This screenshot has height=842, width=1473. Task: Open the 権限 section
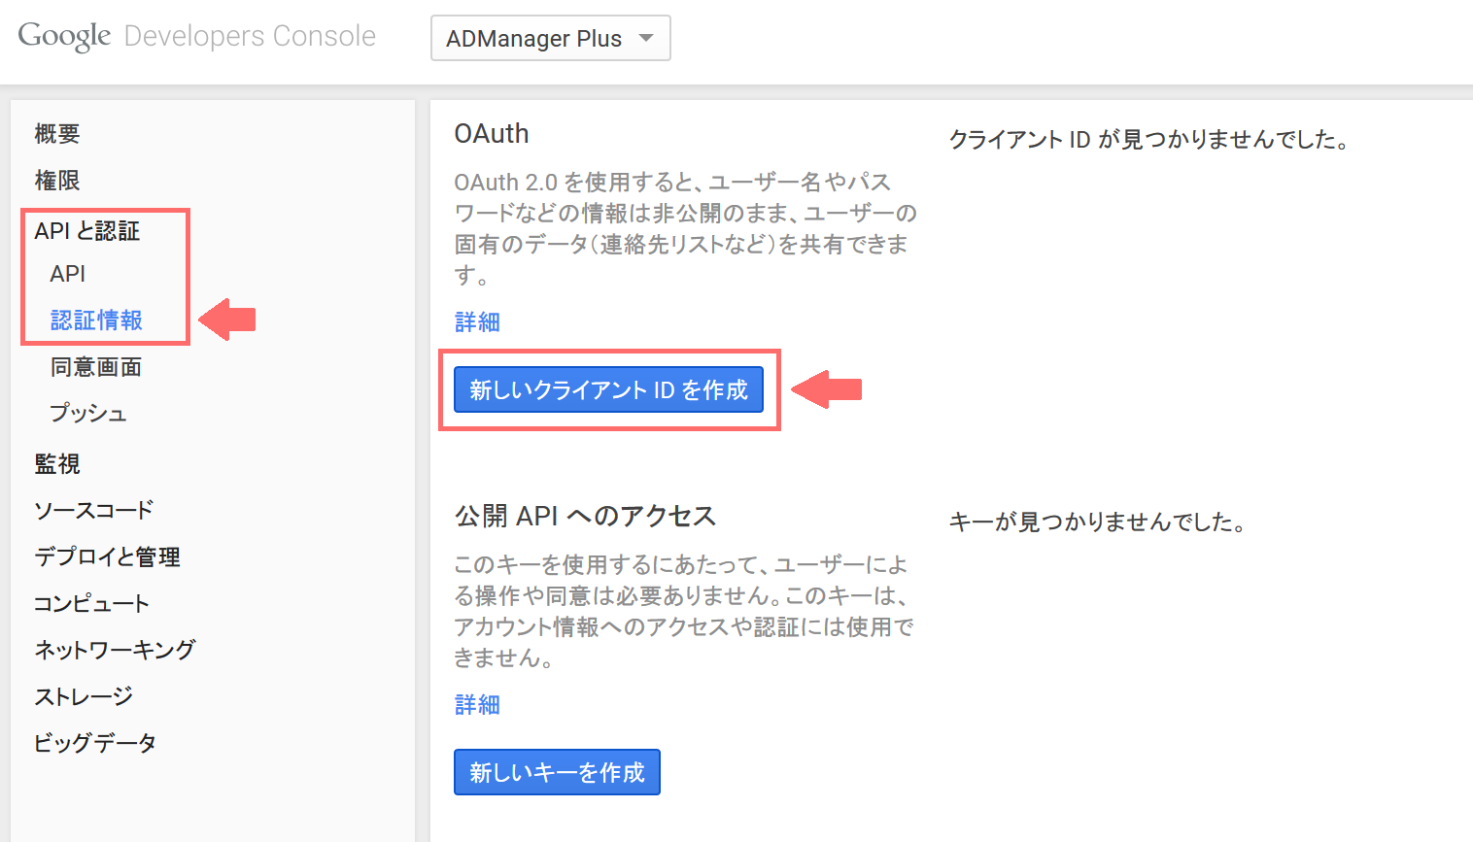coord(56,180)
